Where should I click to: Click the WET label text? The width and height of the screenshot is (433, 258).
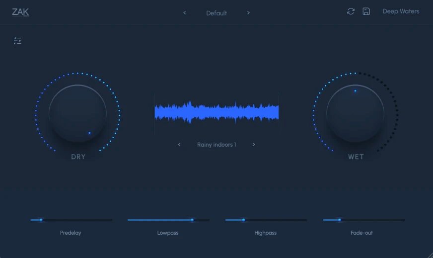pos(356,157)
